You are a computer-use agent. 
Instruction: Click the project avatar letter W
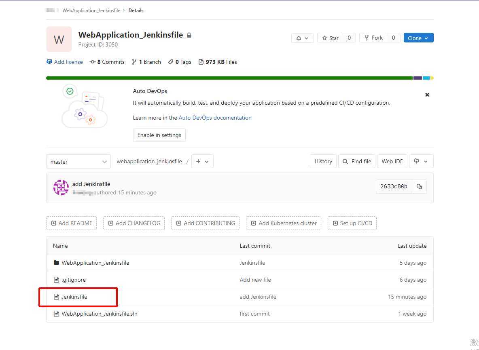pos(59,39)
